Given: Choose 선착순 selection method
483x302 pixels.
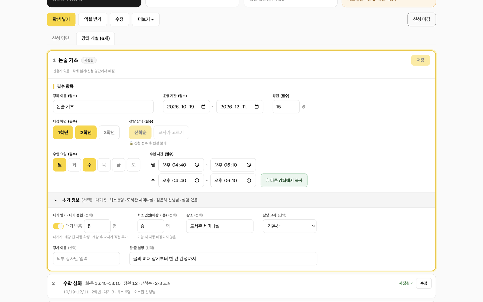Looking at the screenshot, I should click(140, 133).
